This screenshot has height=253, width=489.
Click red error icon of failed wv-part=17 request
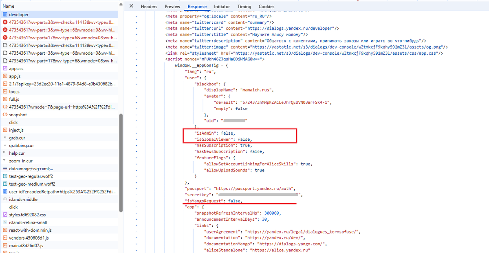pos(5,38)
